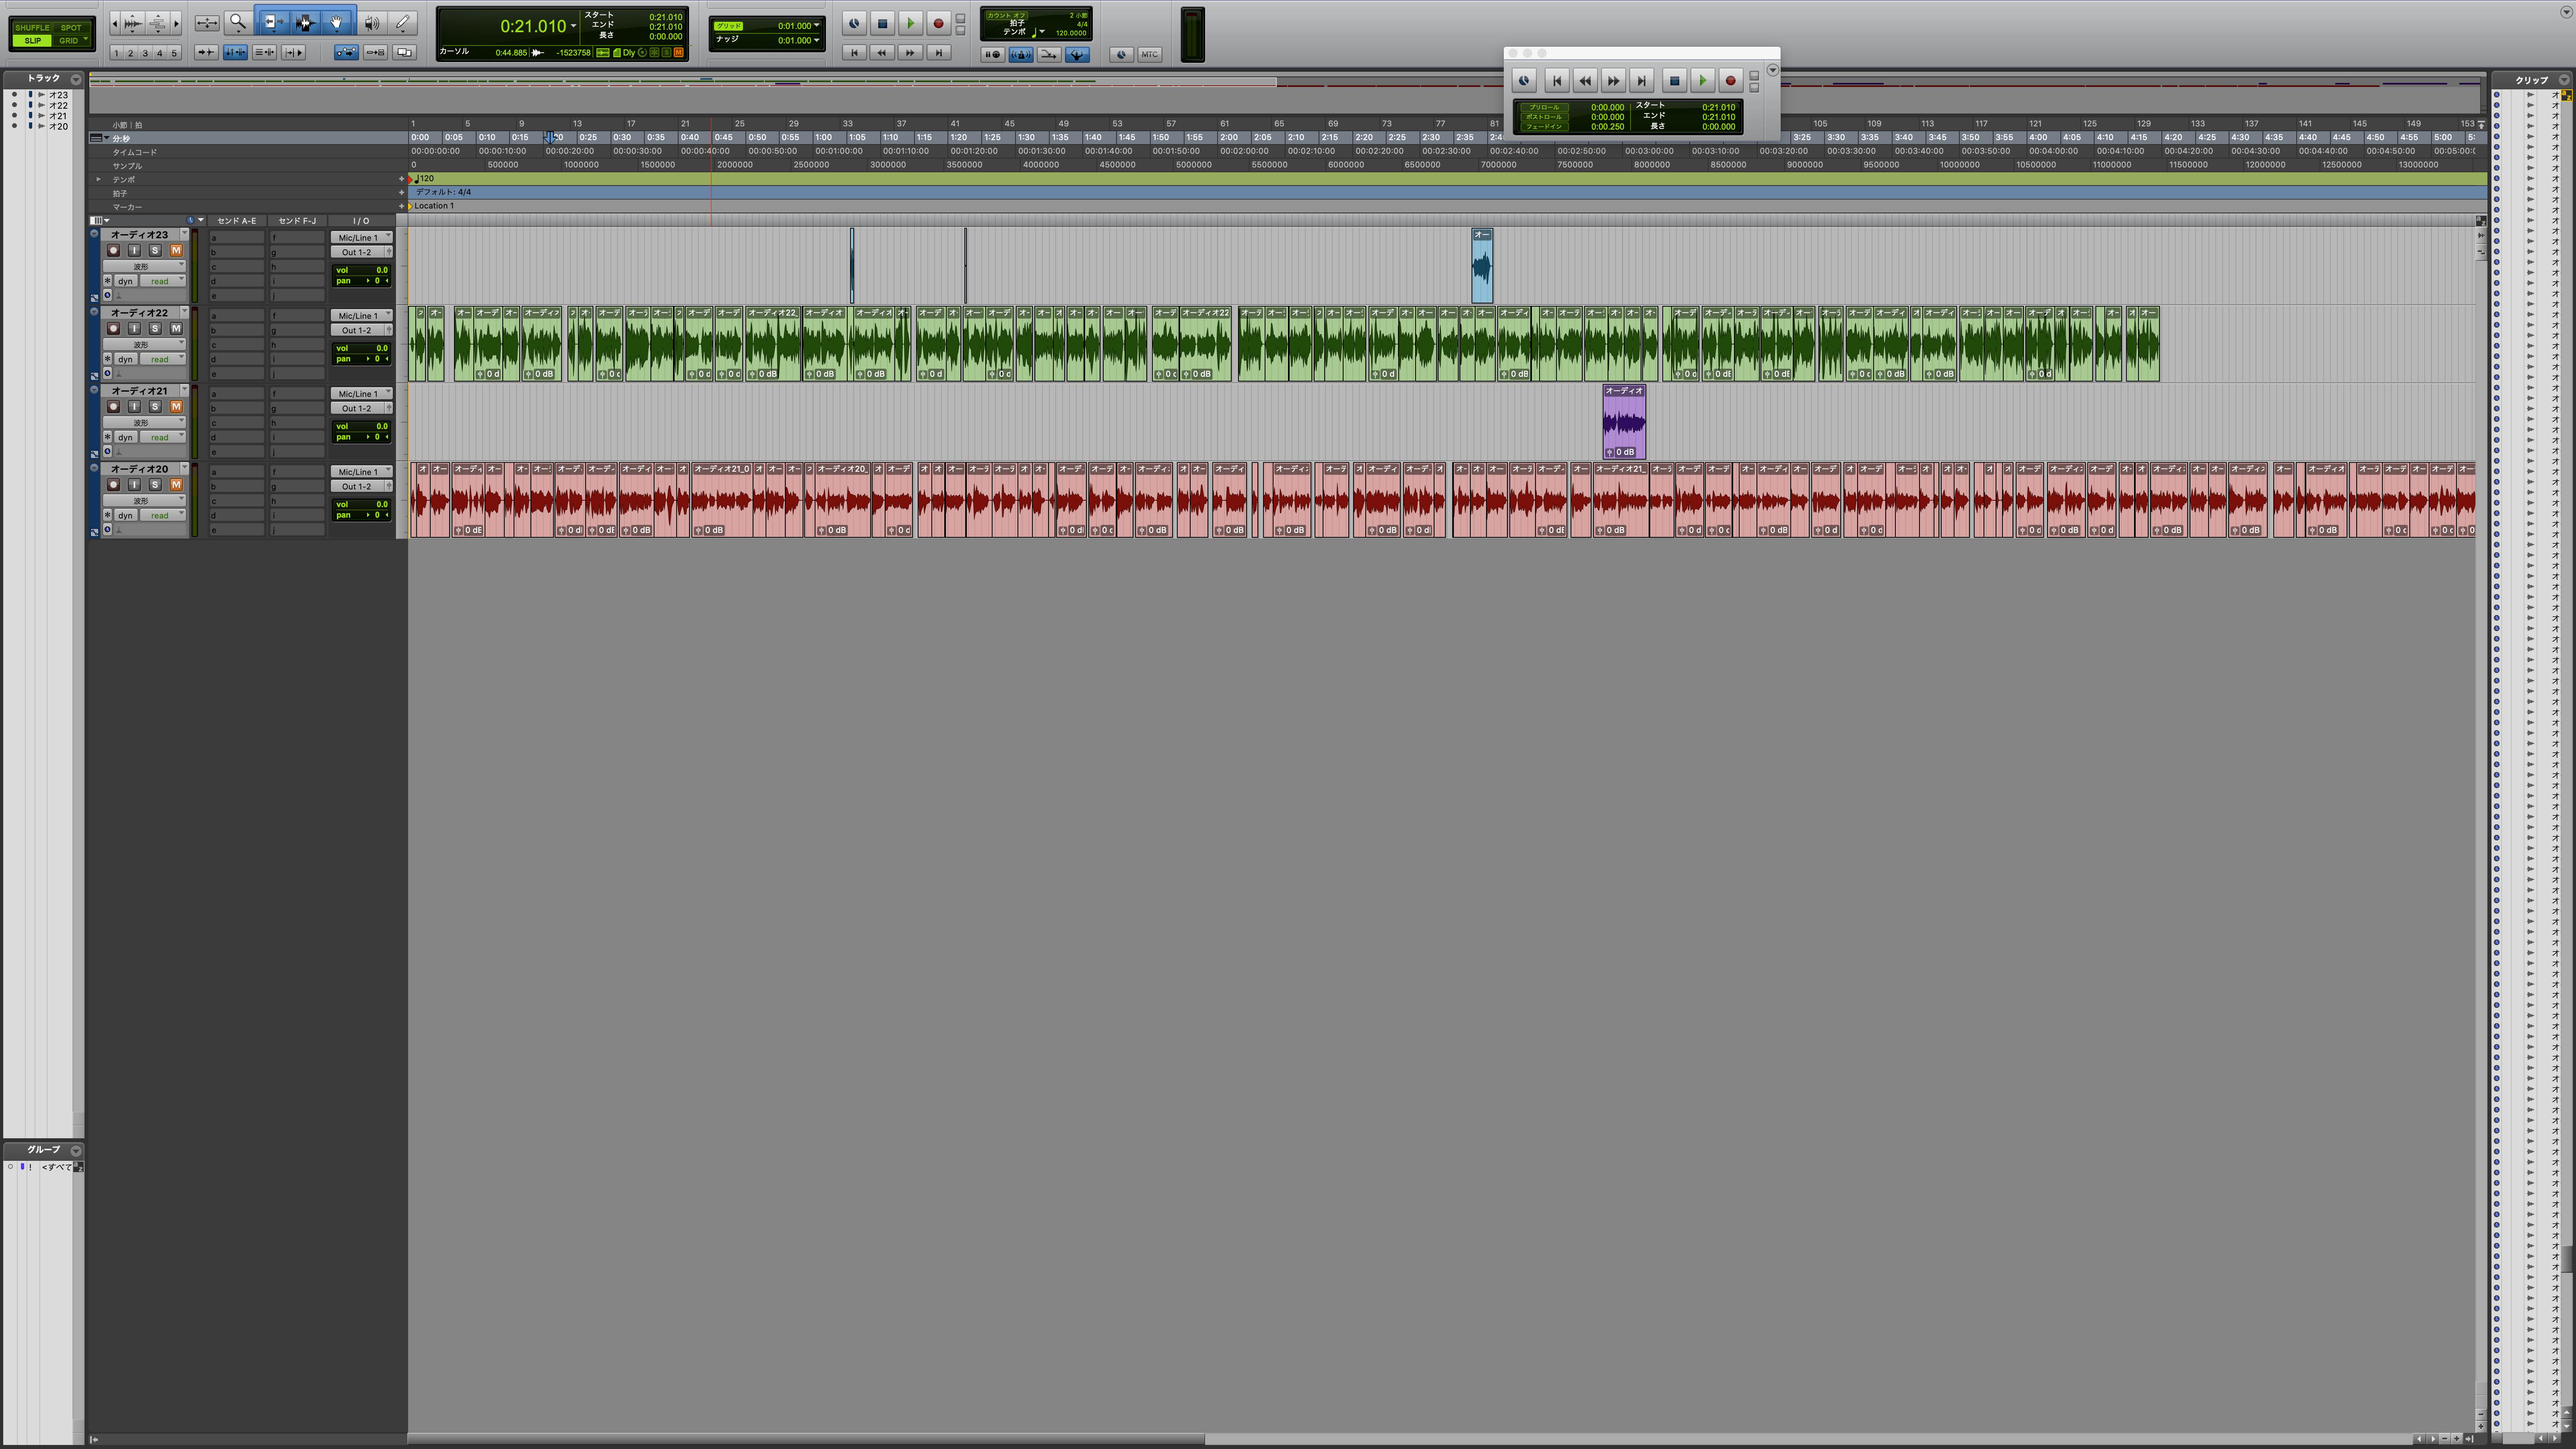
Task: Click Rewind in the floating Transport window
Action: pyautogui.click(x=1585, y=81)
